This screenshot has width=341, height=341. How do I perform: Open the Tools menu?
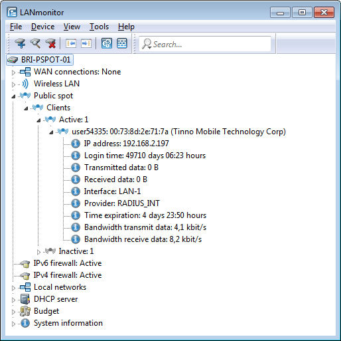pos(99,27)
